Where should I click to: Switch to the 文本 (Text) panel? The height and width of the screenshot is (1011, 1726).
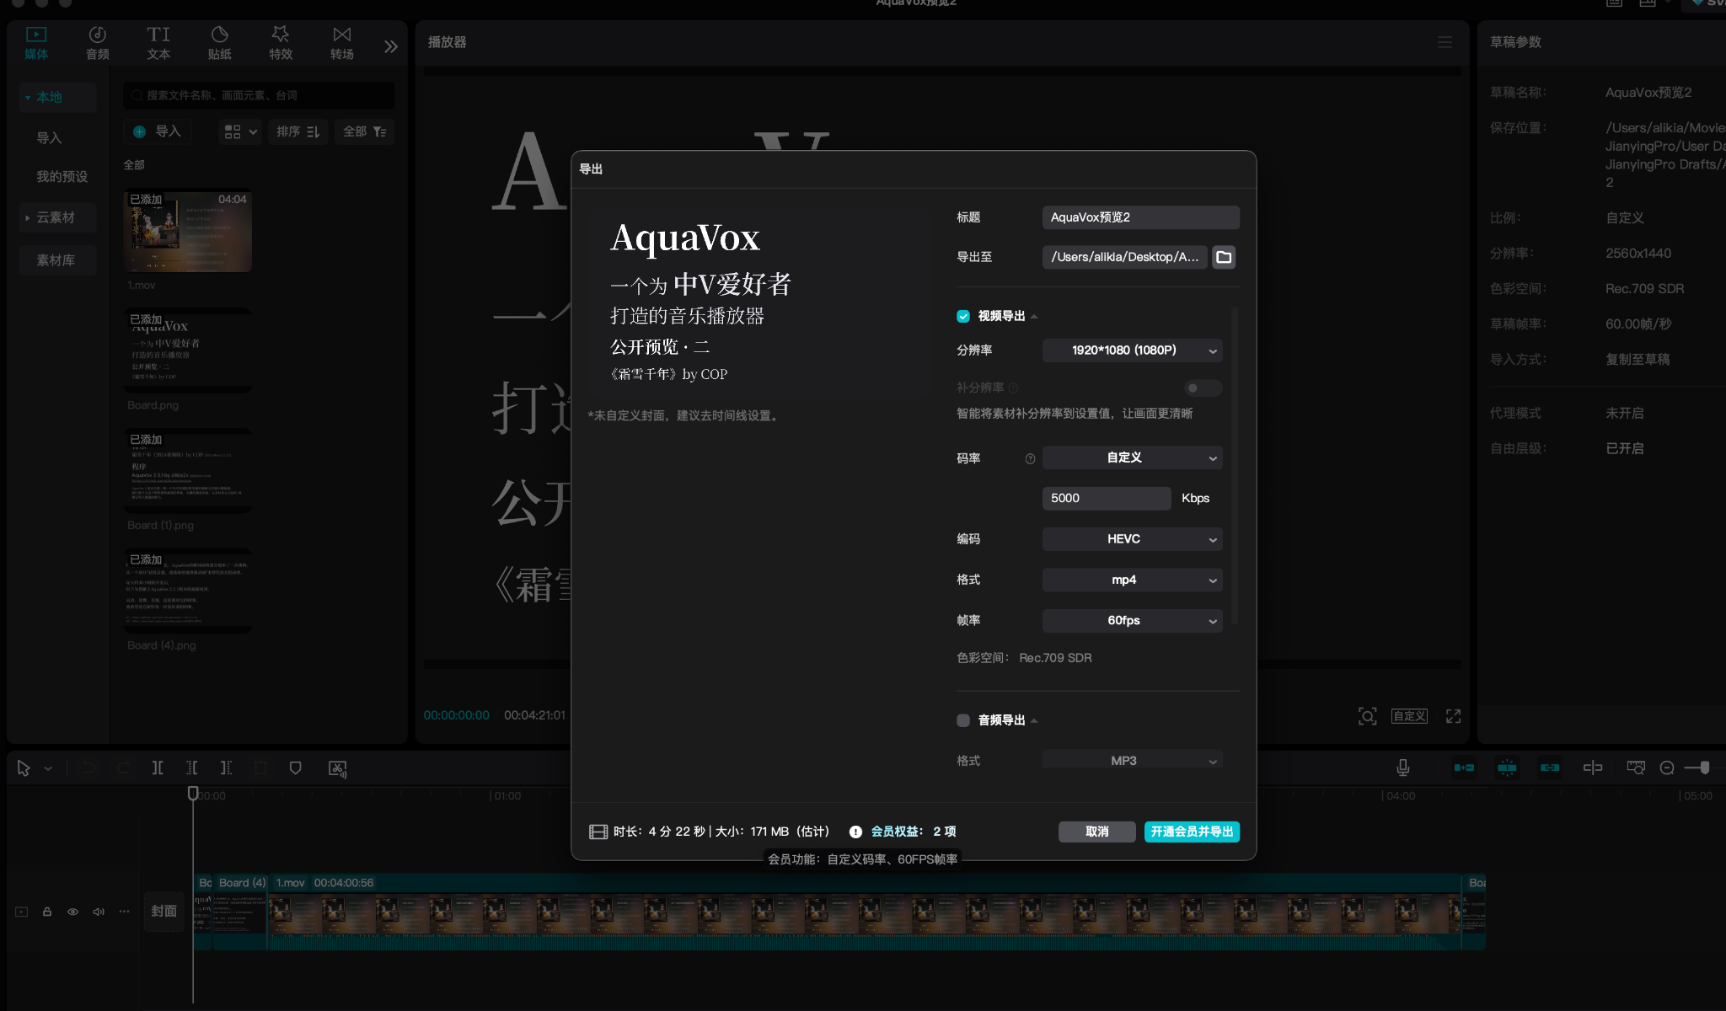158,42
